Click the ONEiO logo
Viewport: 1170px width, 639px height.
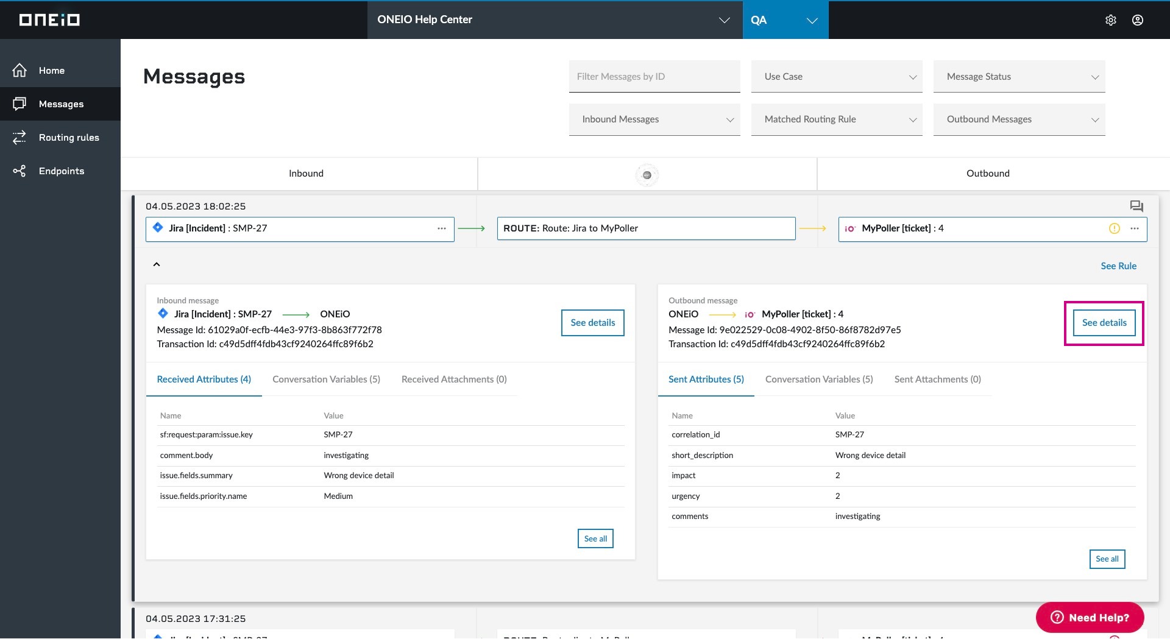[49, 19]
